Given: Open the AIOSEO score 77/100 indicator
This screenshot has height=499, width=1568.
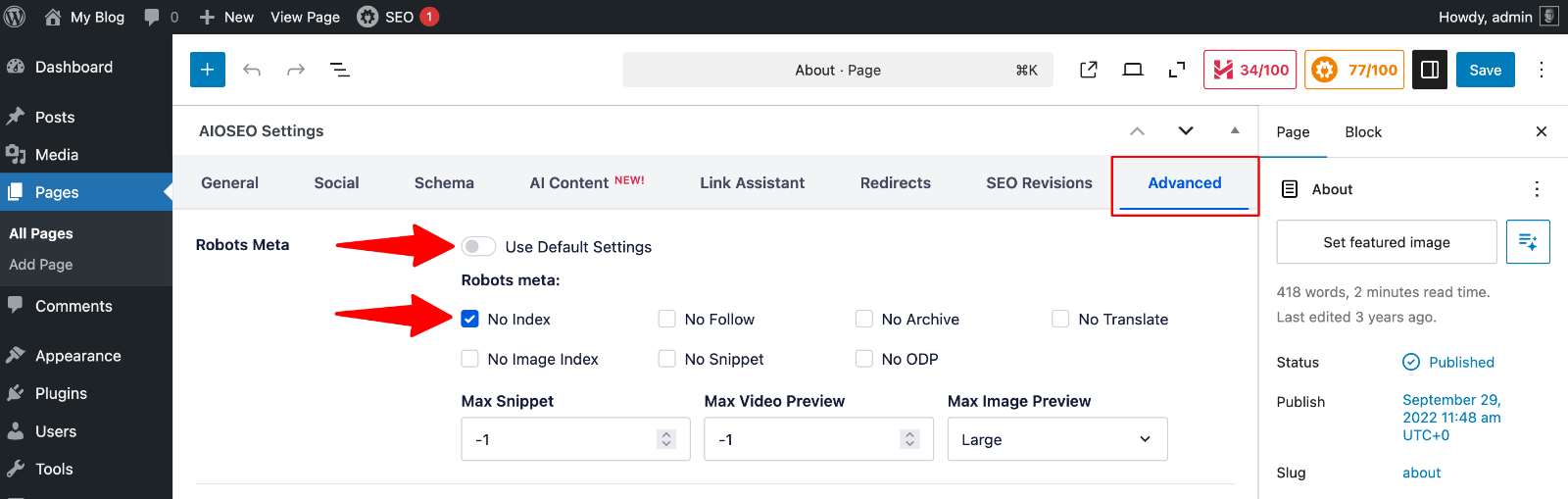Looking at the screenshot, I should point(1354,70).
